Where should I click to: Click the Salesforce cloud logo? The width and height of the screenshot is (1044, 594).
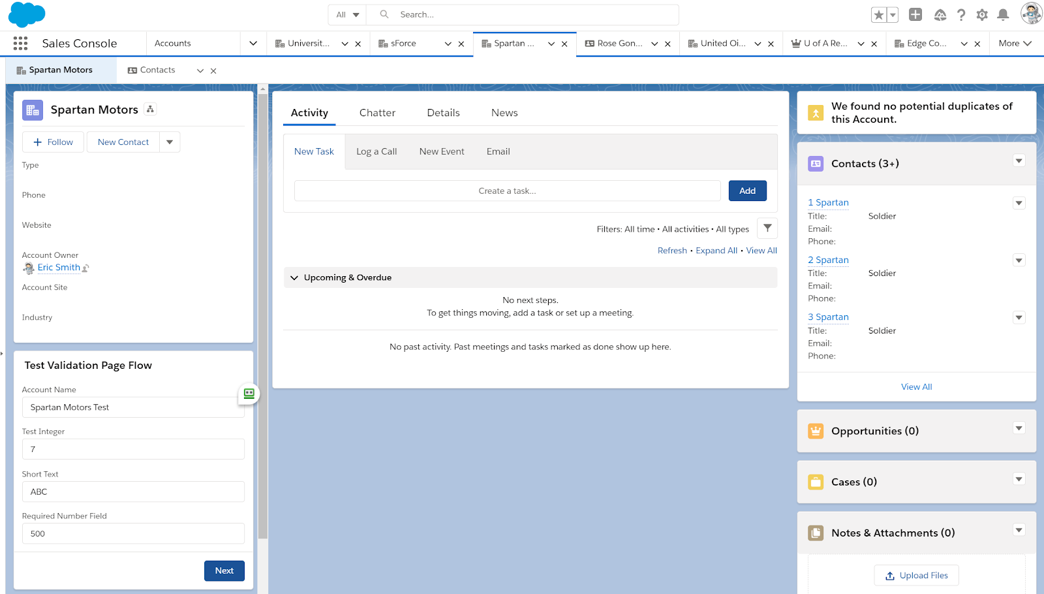pyautogui.click(x=27, y=14)
